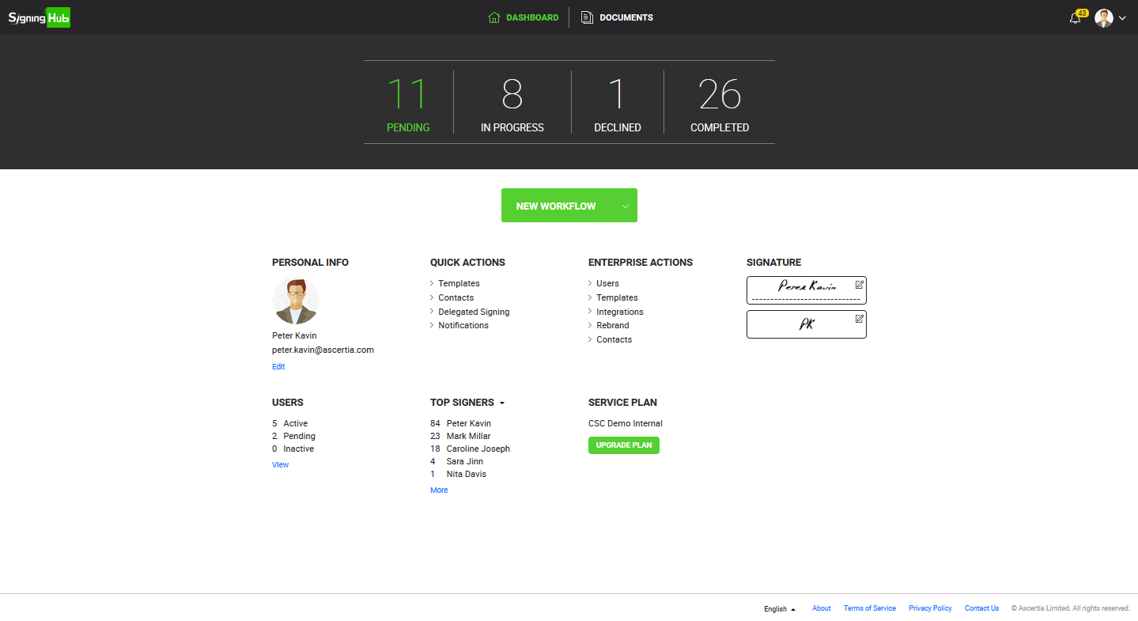This screenshot has height=621, width=1138.
Task: Open the Privacy Policy footer link
Action: (930, 608)
